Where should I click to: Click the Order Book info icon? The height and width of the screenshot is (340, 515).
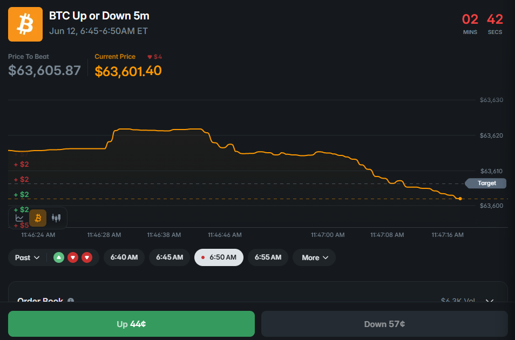tap(71, 300)
